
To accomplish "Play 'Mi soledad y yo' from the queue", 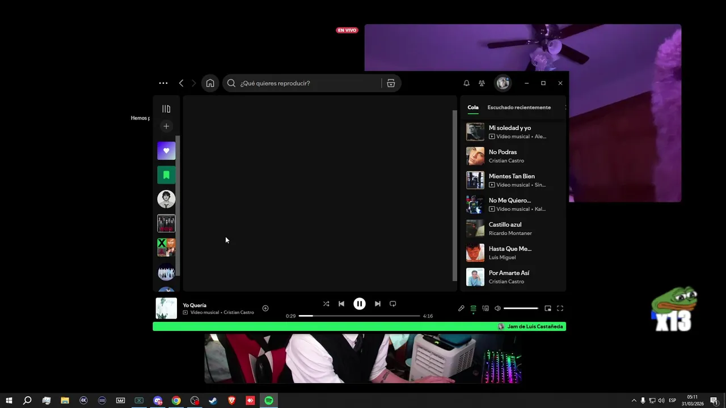I will click(x=514, y=132).
